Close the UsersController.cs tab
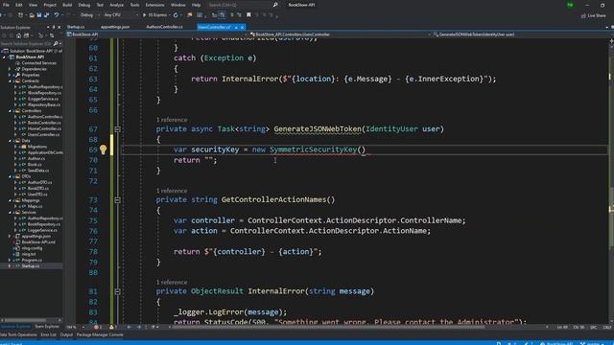Viewport: 614px width, 345px height. (x=243, y=27)
